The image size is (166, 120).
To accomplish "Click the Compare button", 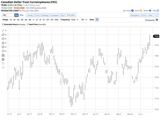I will (55, 15).
